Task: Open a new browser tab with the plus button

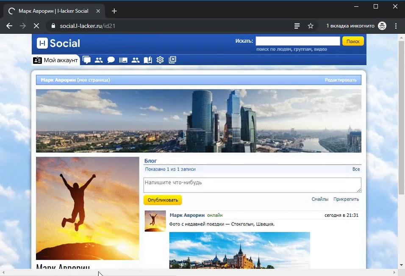Action: click(x=114, y=11)
